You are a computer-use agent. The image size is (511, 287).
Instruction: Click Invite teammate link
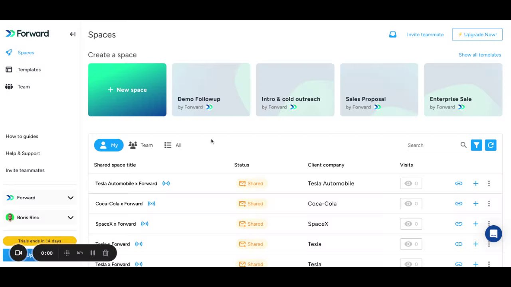coord(425,35)
